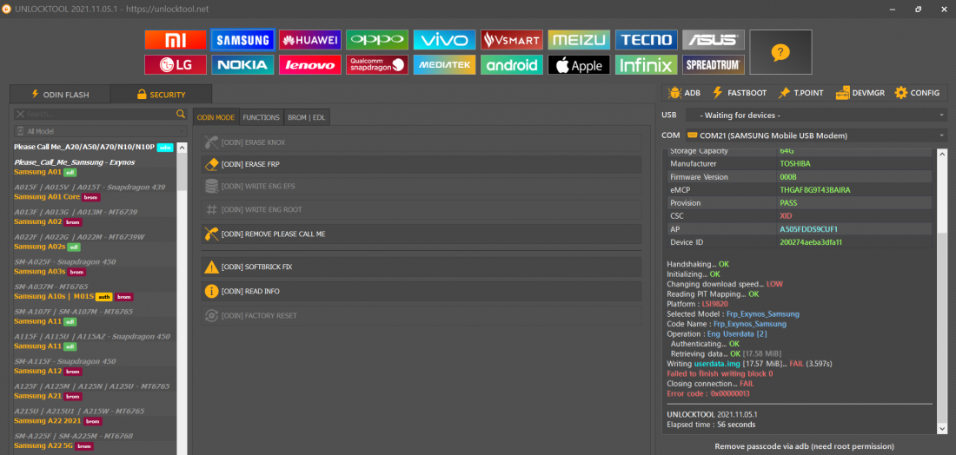Pick the Android brand tile

(x=512, y=64)
